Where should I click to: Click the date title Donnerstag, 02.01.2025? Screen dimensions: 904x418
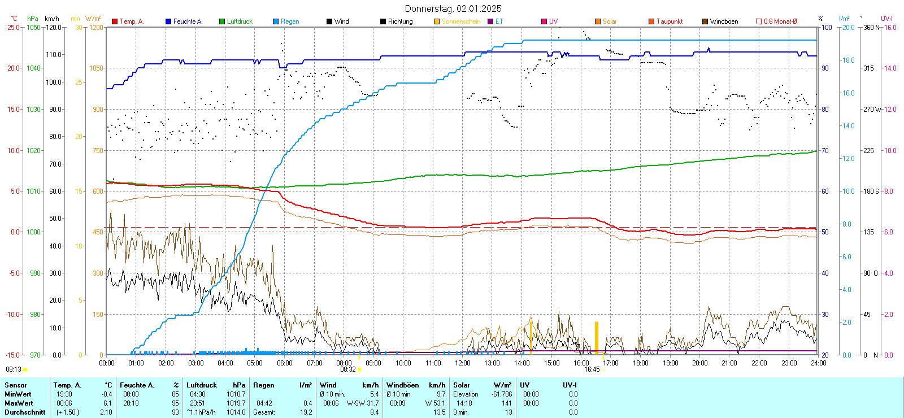pyautogui.click(x=453, y=8)
